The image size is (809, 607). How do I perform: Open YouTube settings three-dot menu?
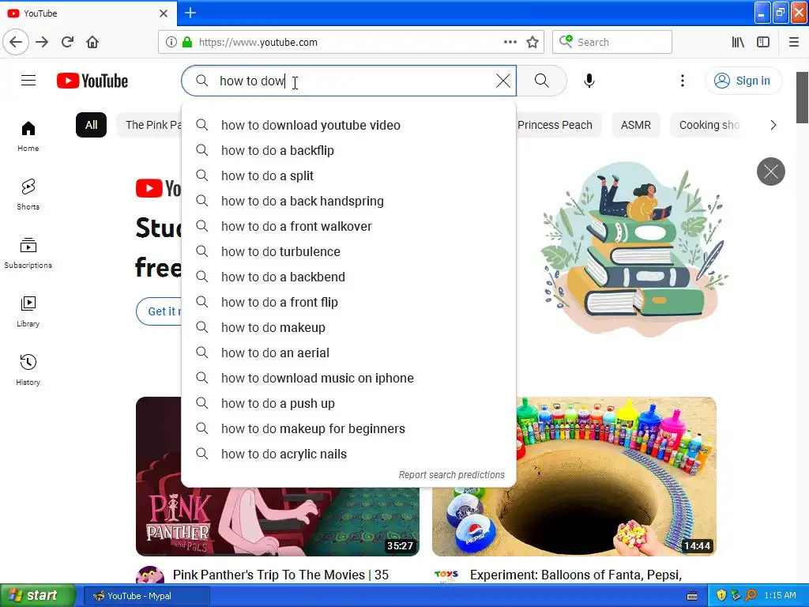[x=682, y=81]
